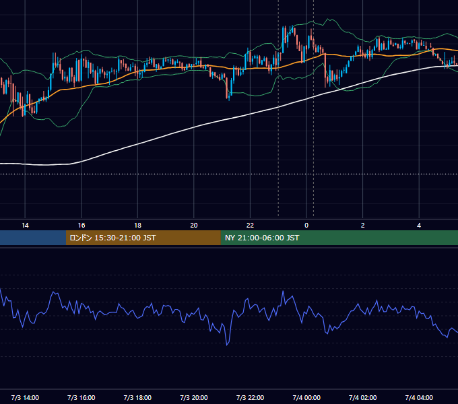Click hour label 22 on price axis
Screen dimensions: 458x404
250,226
